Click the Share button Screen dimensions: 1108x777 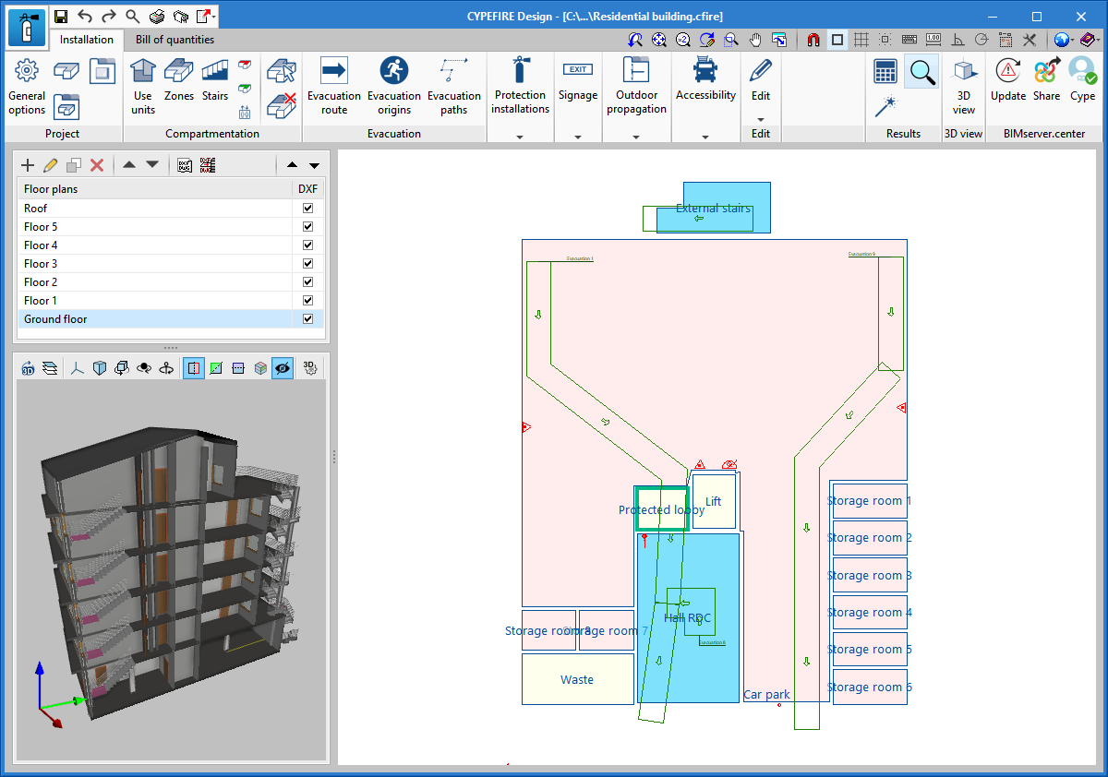(x=1046, y=79)
